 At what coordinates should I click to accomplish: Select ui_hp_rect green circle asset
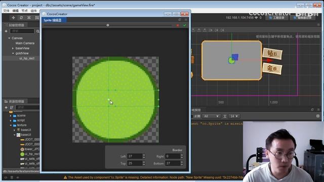(30, 154)
